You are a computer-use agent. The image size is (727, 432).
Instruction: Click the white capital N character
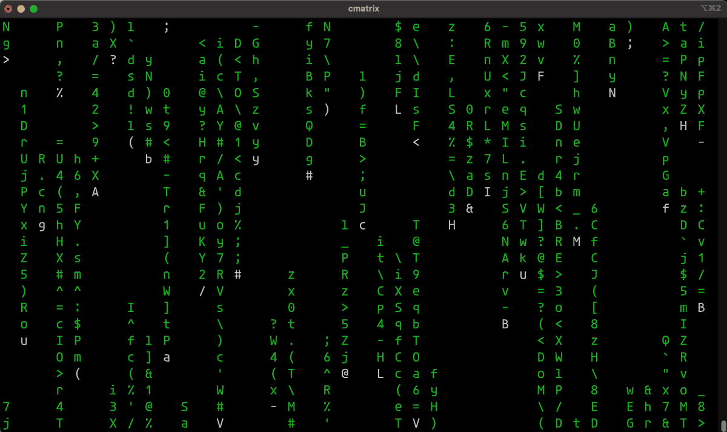(612, 93)
